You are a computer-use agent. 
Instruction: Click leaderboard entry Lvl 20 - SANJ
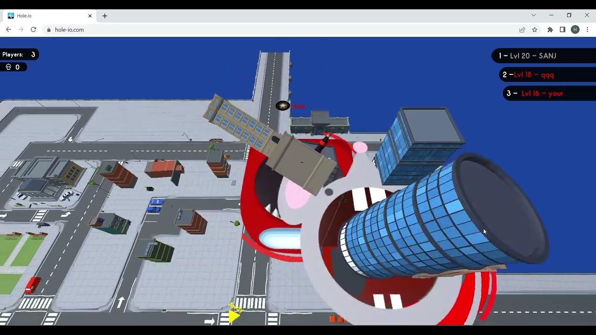click(x=544, y=56)
